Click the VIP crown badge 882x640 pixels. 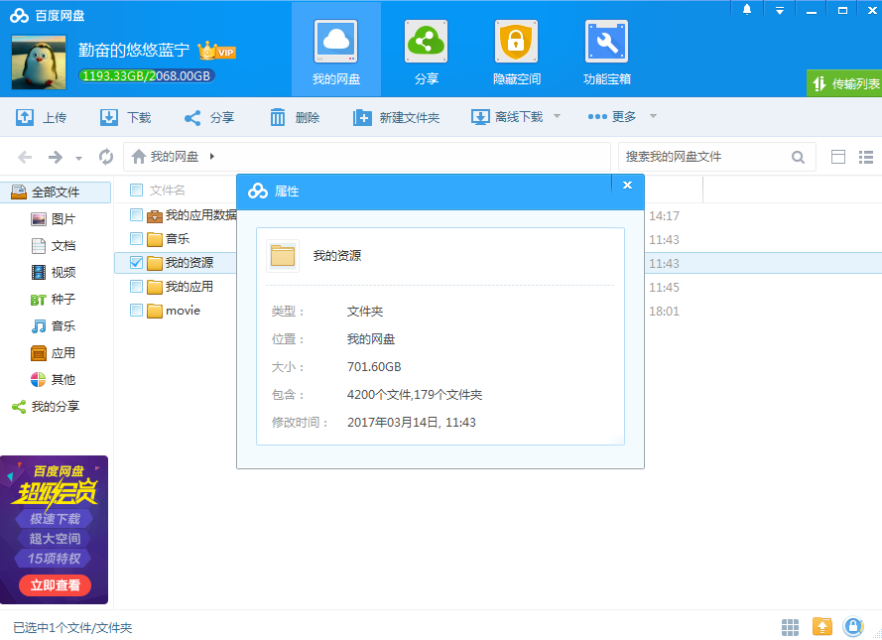(216, 52)
